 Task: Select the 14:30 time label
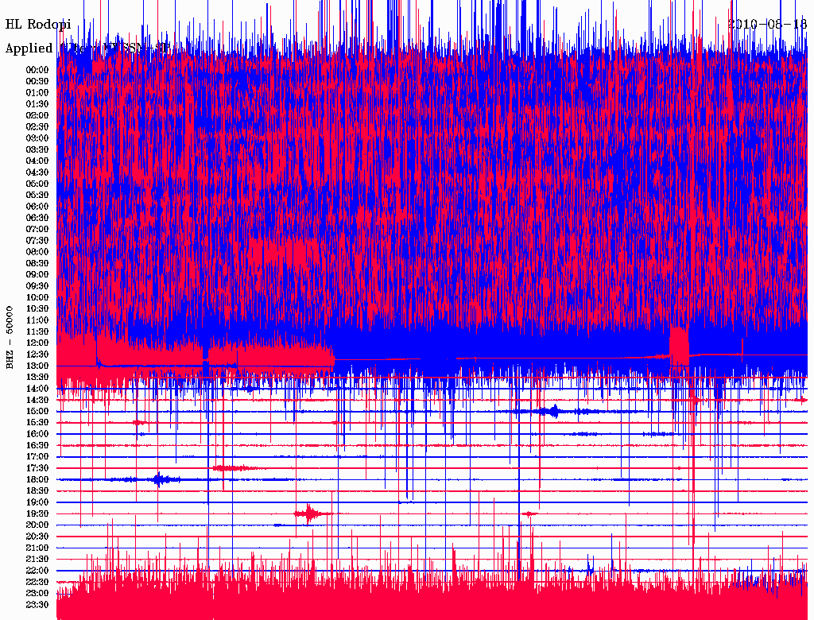(37, 401)
